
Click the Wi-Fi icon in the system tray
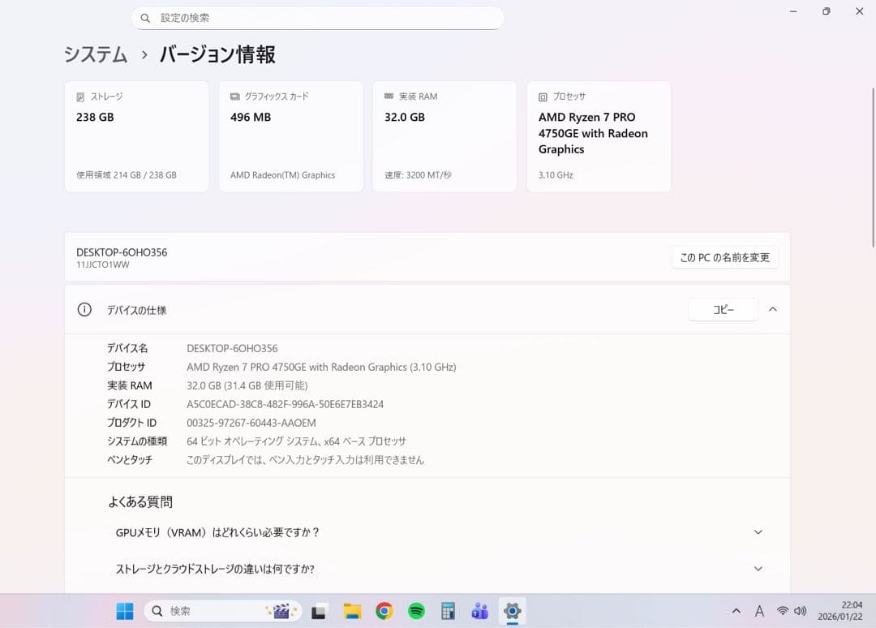coord(783,611)
